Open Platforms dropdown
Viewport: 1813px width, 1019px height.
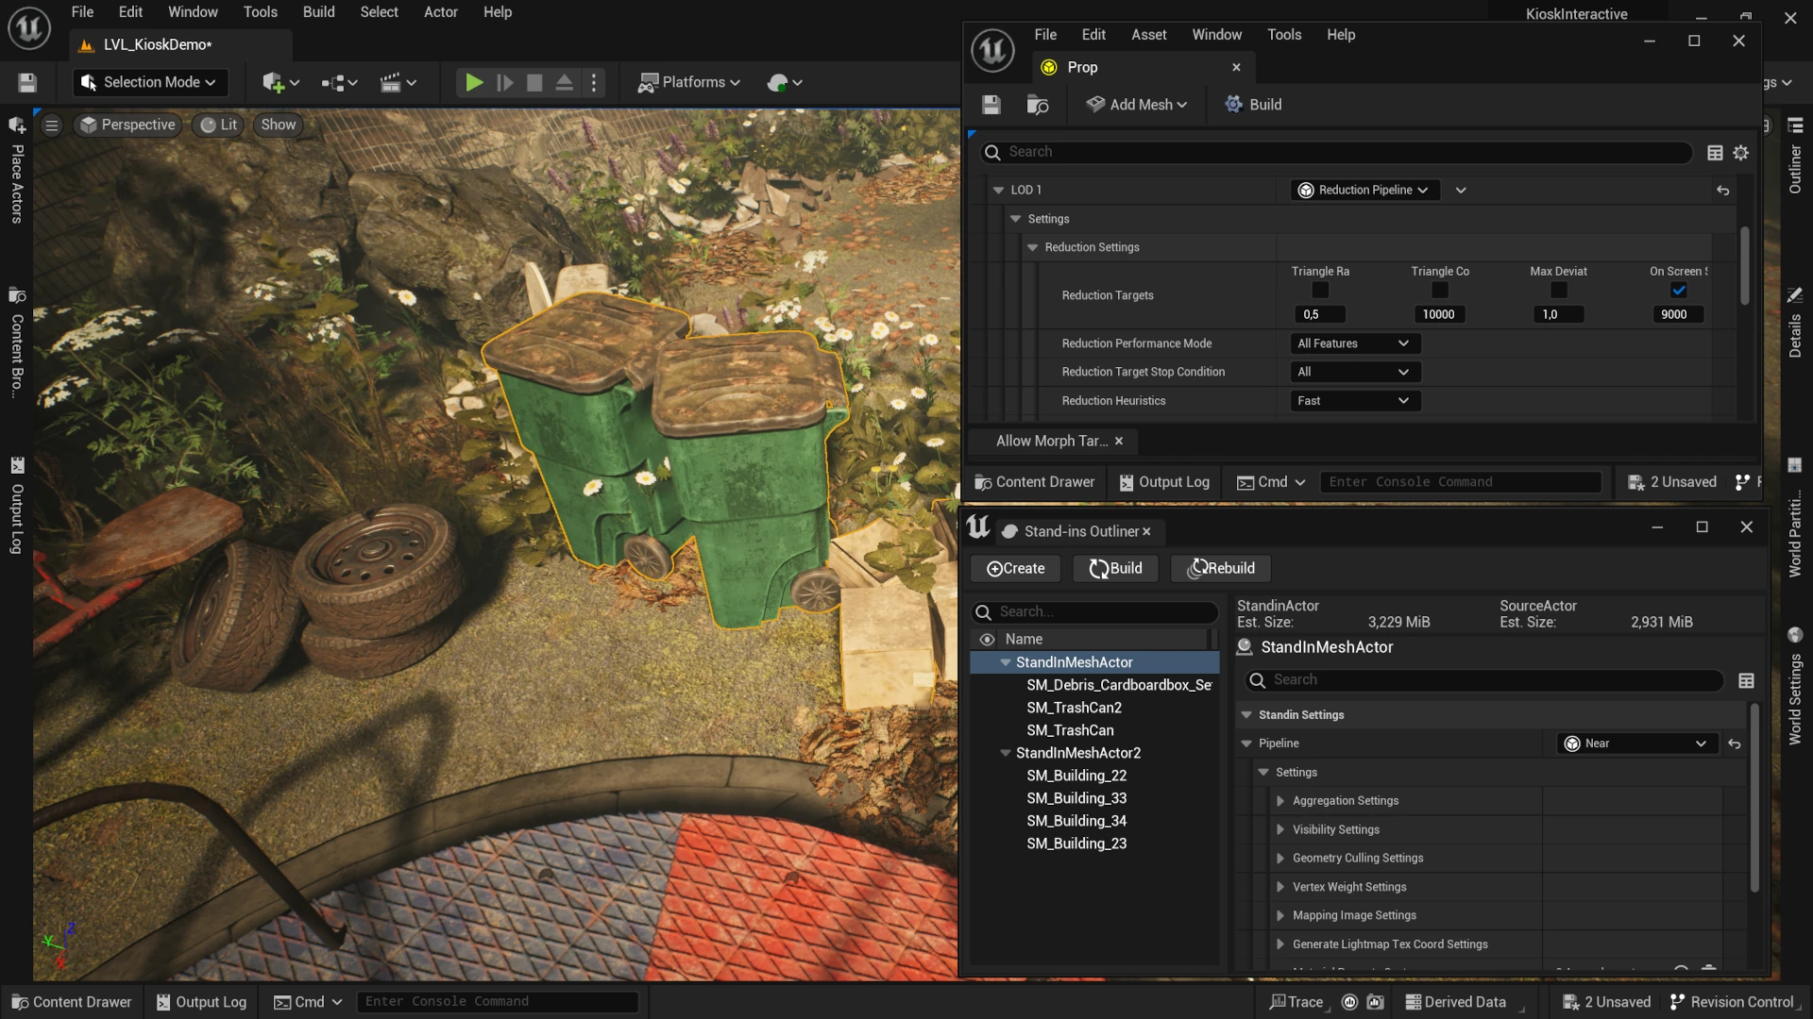pos(689,83)
